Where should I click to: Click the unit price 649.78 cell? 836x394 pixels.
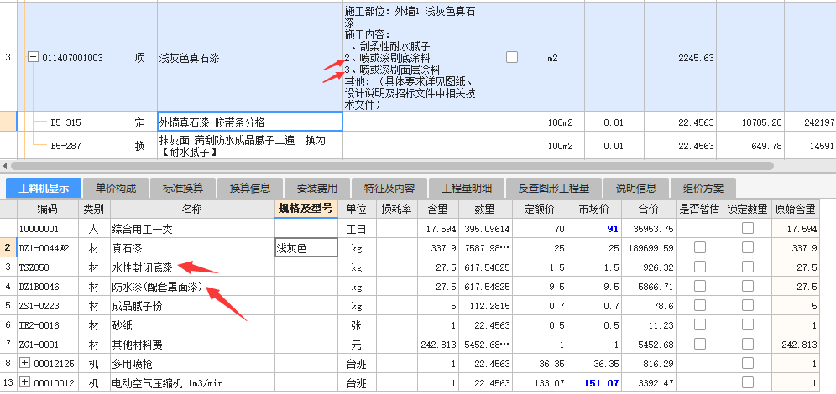(750, 146)
